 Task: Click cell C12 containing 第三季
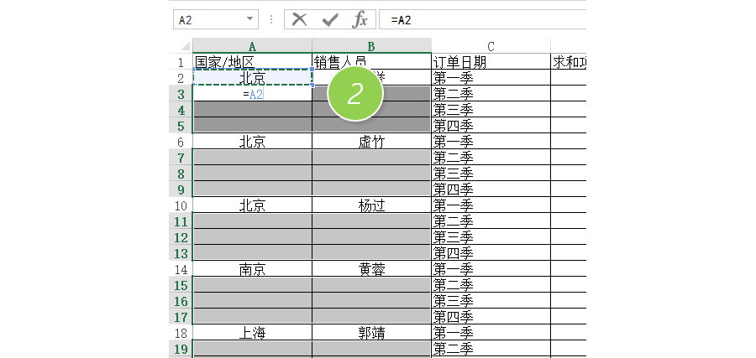pyautogui.click(x=491, y=237)
